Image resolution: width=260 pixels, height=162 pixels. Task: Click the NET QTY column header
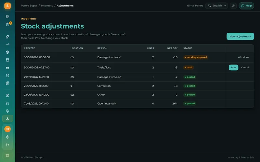[172, 48]
